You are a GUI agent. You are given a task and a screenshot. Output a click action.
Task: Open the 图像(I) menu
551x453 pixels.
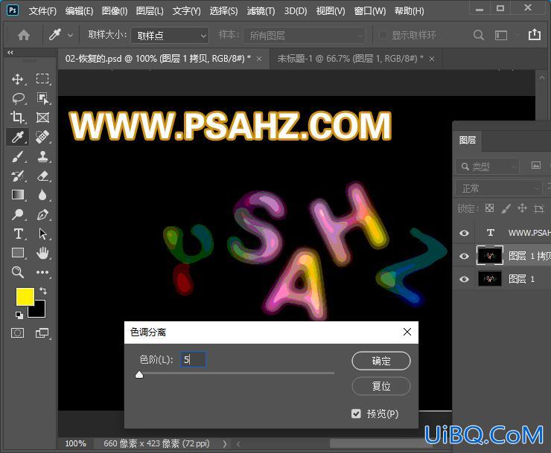tap(115, 11)
